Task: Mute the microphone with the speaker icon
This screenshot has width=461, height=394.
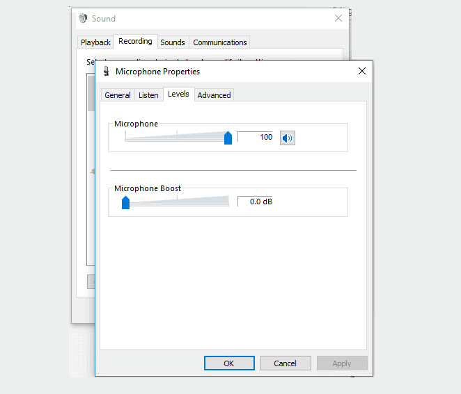Action: pyautogui.click(x=287, y=138)
